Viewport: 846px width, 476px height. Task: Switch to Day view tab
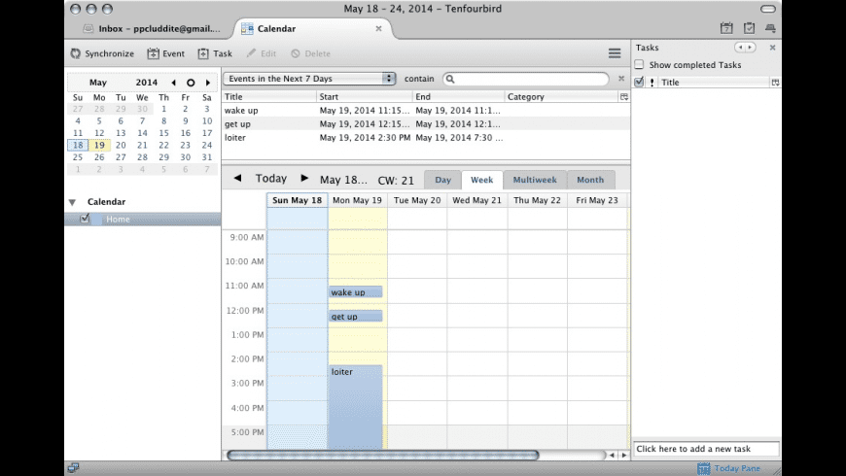(x=443, y=180)
